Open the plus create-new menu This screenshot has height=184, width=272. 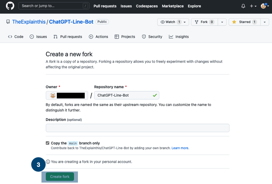[x=253, y=6]
